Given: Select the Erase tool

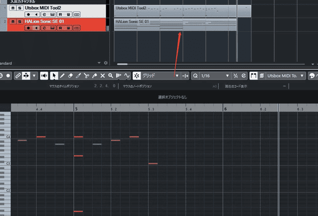Looking at the screenshot, I should (x=70, y=76).
